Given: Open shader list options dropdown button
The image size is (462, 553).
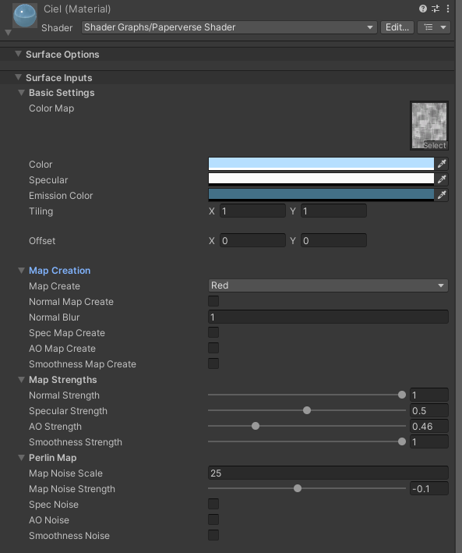Looking at the screenshot, I should click(434, 27).
